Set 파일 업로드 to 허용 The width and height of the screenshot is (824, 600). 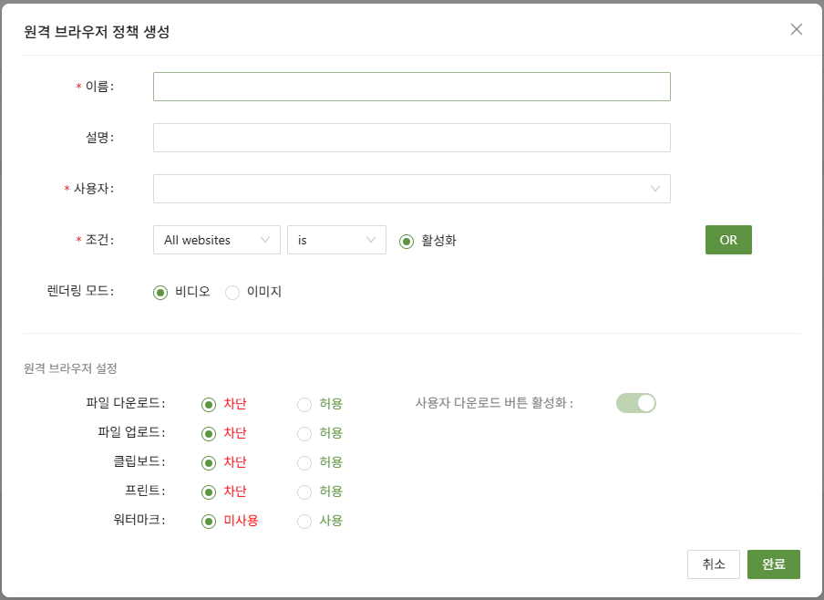pos(304,433)
